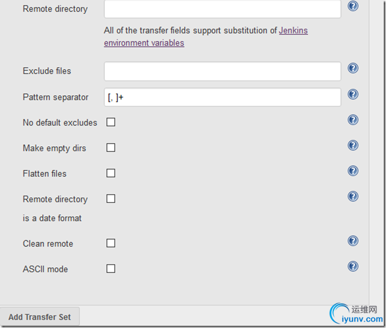This screenshot has width=386, height=328.
Task: Open the Jenkins environment variables link
Action: [x=206, y=37]
